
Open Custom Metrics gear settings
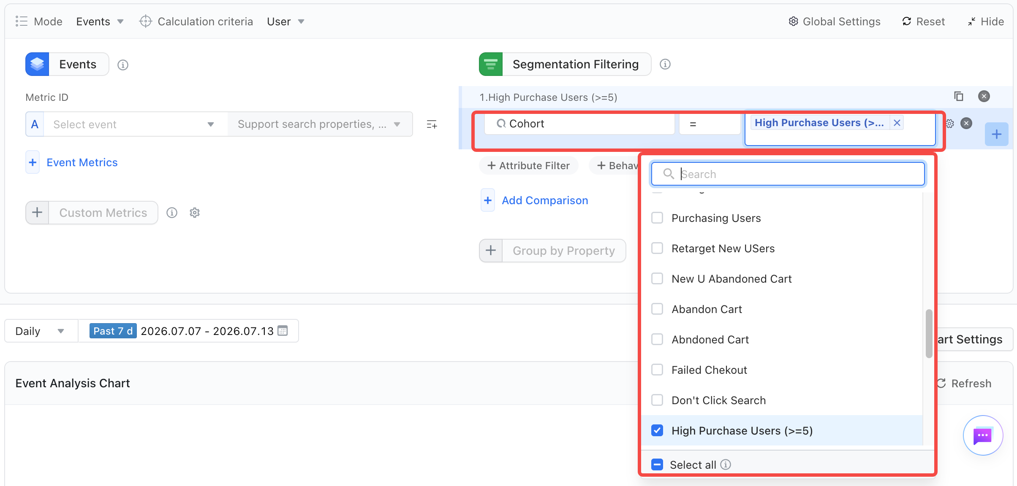[x=195, y=213]
